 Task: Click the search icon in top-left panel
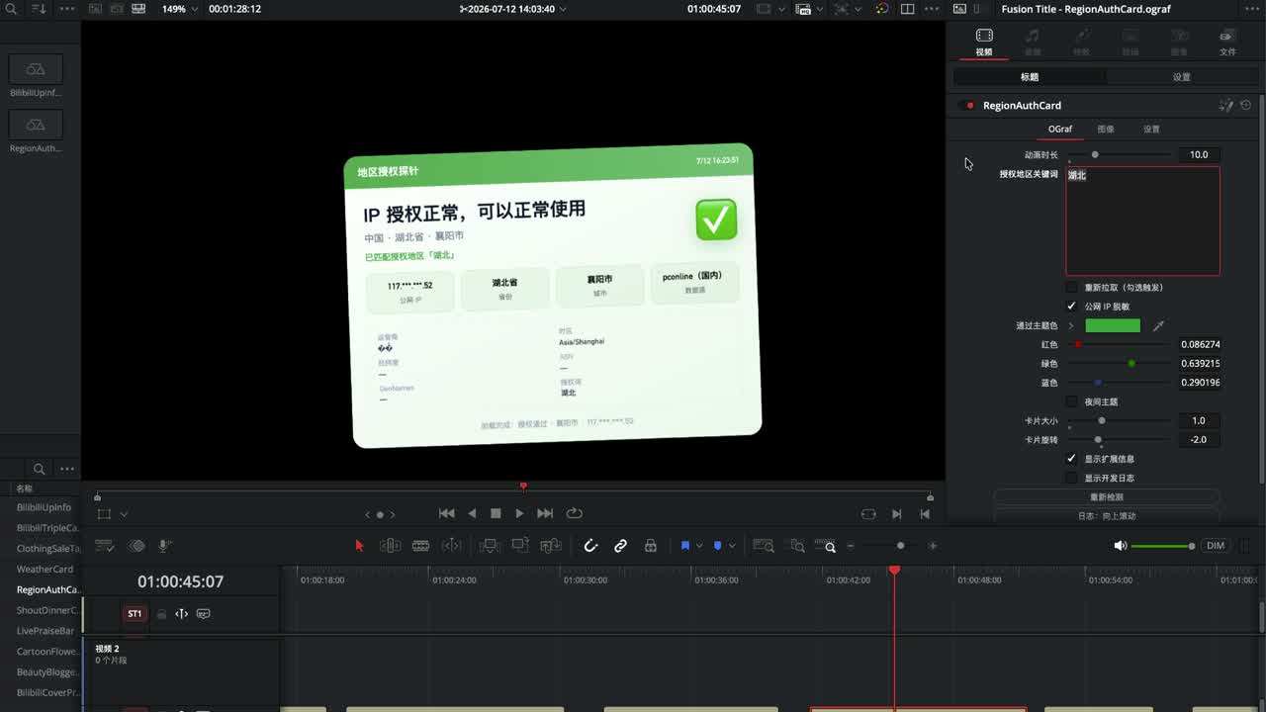11,9
